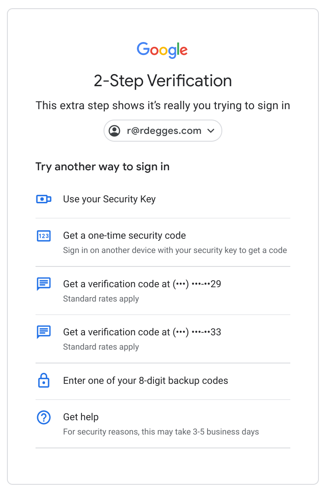The height and width of the screenshot is (493, 328).
Task: Click the message icon for number ending 33
Action: point(44,332)
